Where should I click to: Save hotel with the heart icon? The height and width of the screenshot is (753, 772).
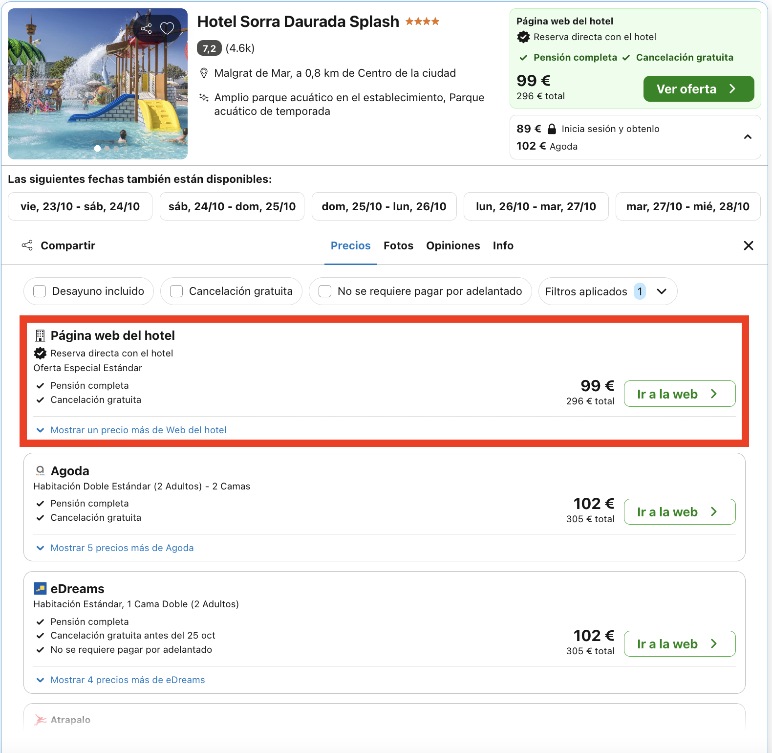point(167,28)
